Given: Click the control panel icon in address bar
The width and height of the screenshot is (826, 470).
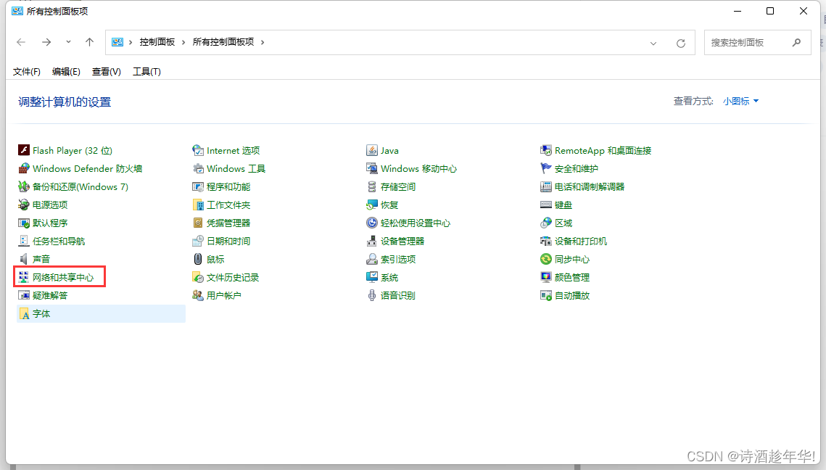Looking at the screenshot, I should pyautogui.click(x=117, y=42).
